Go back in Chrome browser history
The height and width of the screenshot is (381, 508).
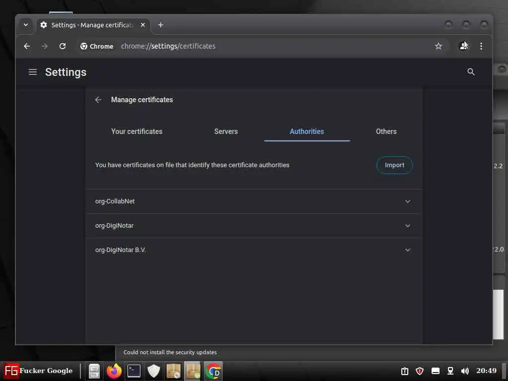point(27,46)
